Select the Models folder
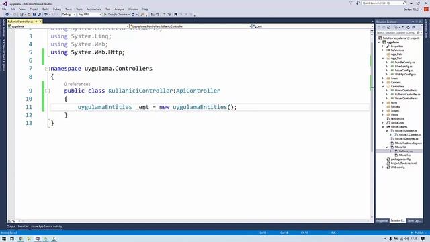430x242 pixels. click(395, 107)
